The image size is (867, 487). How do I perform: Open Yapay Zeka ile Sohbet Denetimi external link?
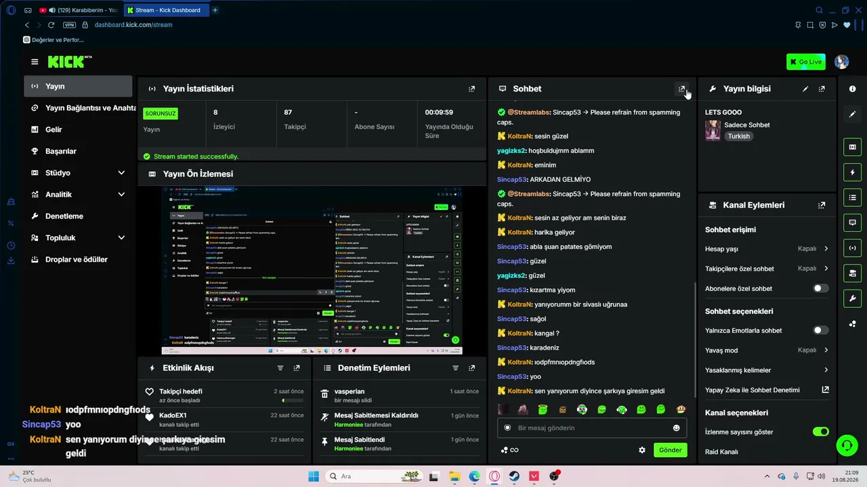[825, 390]
